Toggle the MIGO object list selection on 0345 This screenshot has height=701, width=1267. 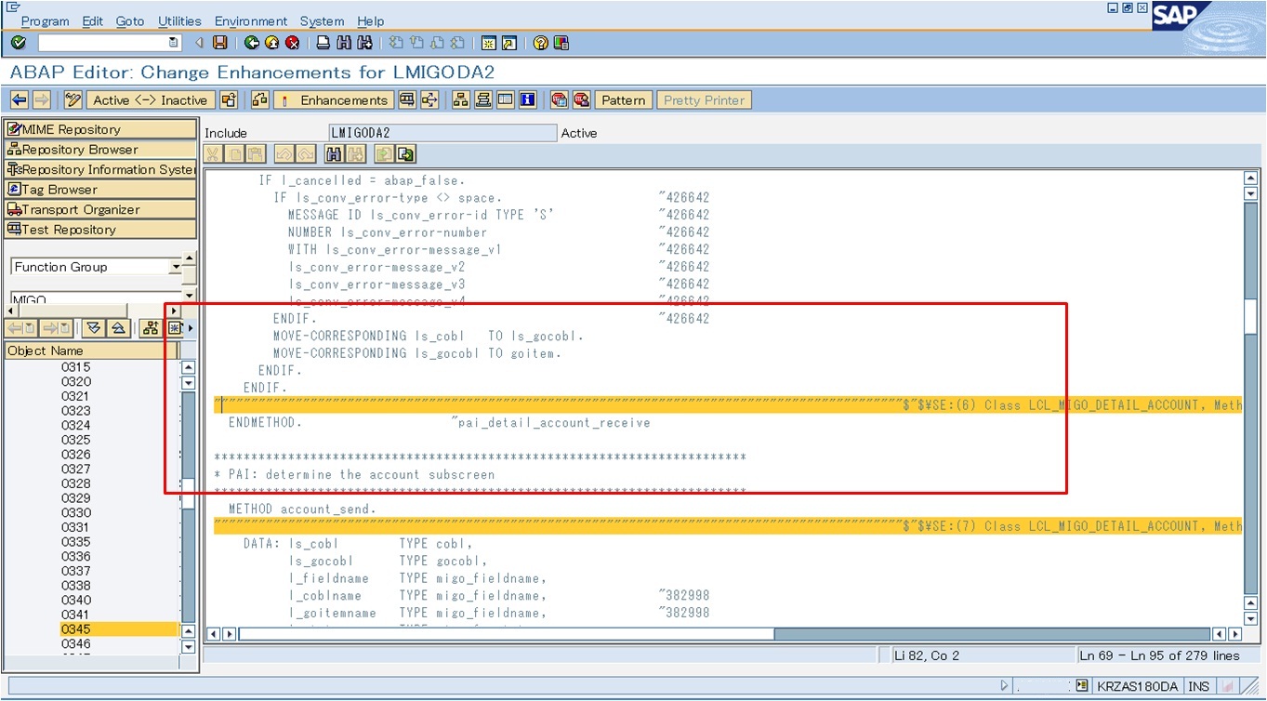click(74, 628)
